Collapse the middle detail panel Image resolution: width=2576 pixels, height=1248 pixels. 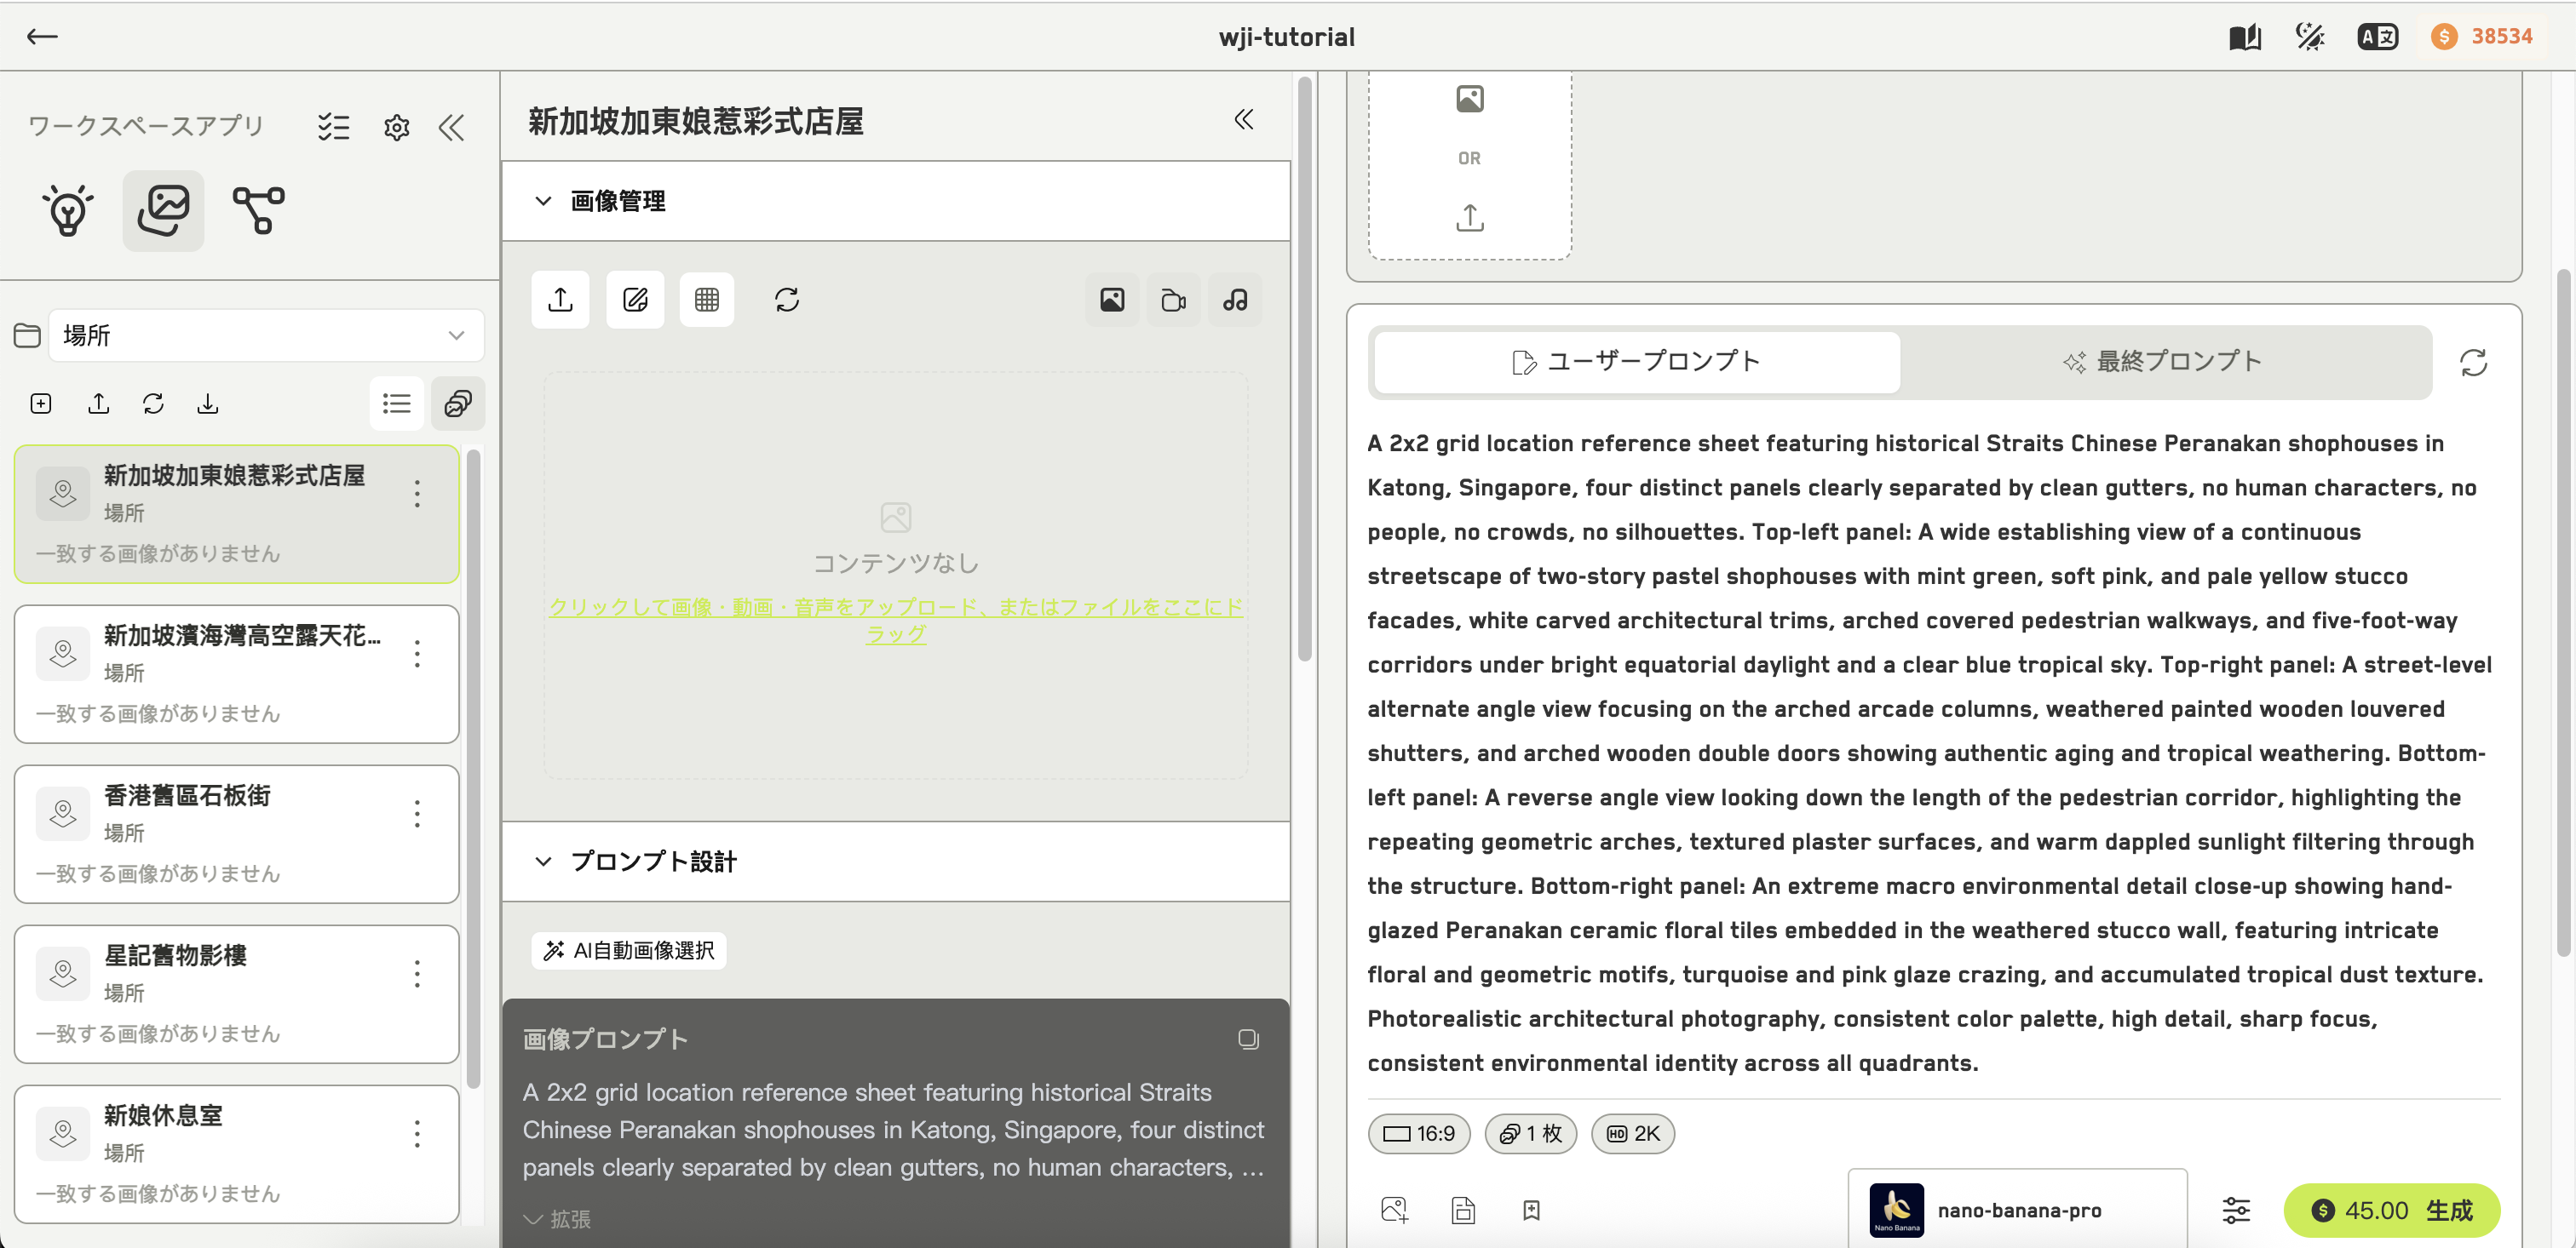pyautogui.click(x=1244, y=120)
